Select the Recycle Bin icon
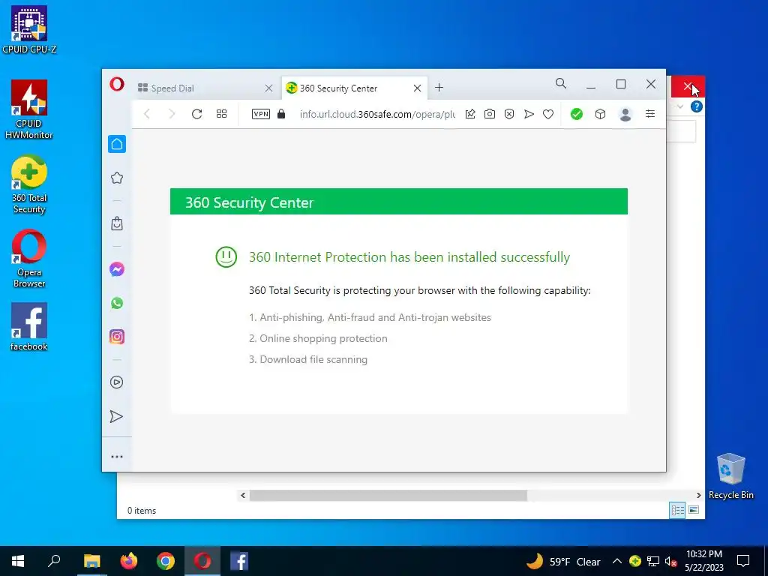This screenshot has height=576, width=768. click(x=730, y=476)
